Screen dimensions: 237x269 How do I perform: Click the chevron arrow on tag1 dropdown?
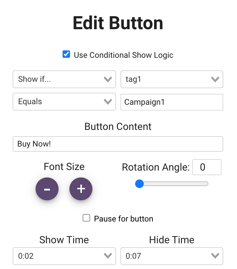[x=215, y=79]
